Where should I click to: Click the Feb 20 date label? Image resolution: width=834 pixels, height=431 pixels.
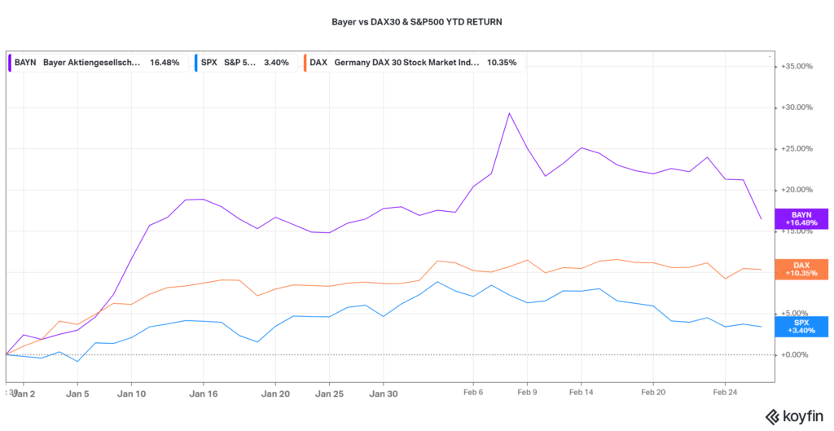652,391
